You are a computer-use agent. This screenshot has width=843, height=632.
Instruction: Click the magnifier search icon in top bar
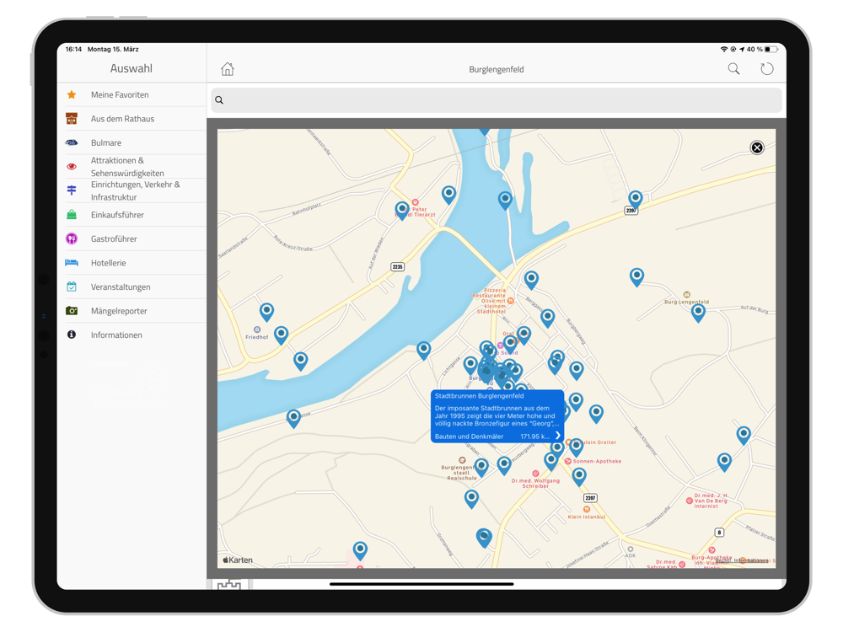pyautogui.click(x=733, y=69)
